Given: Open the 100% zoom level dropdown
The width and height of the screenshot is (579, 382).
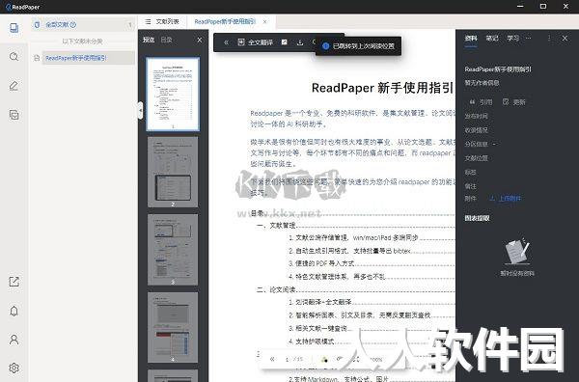Looking at the screenshot, I should (376, 359).
